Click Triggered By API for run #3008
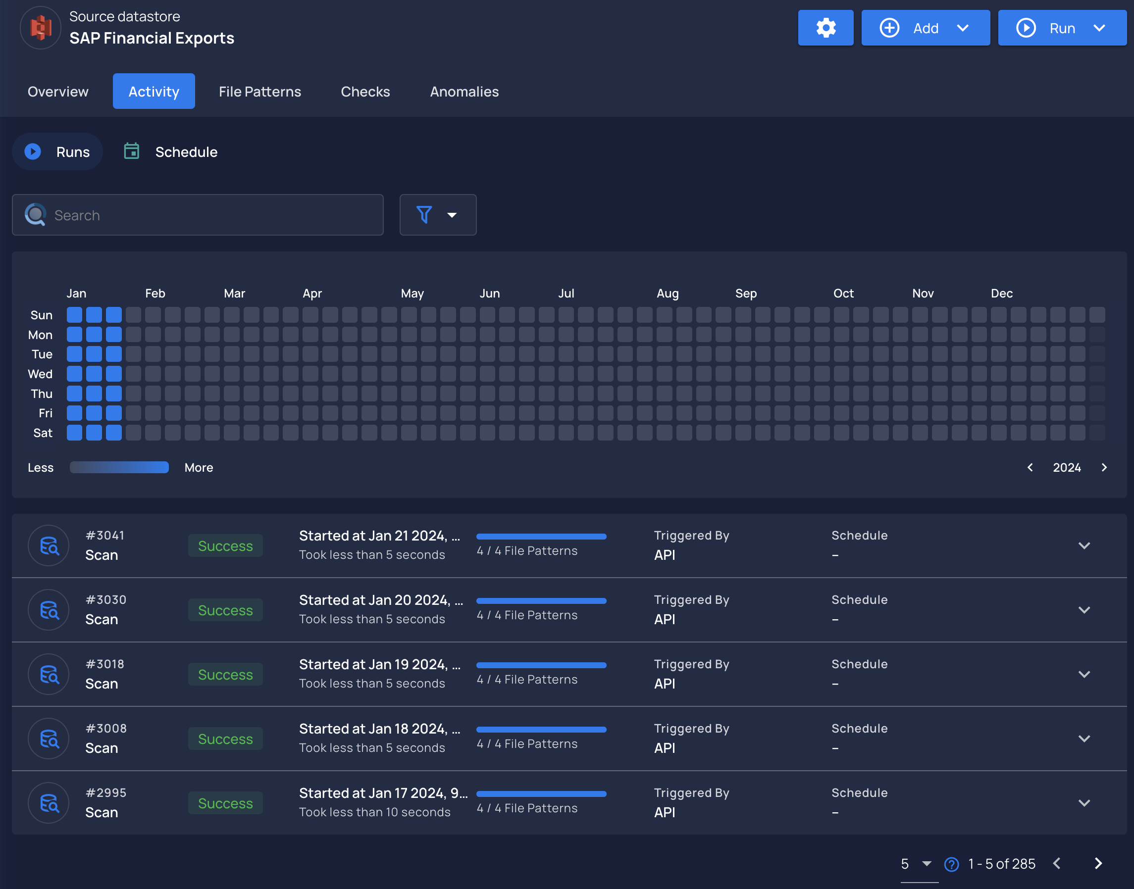The image size is (1134, 889). 691,739
